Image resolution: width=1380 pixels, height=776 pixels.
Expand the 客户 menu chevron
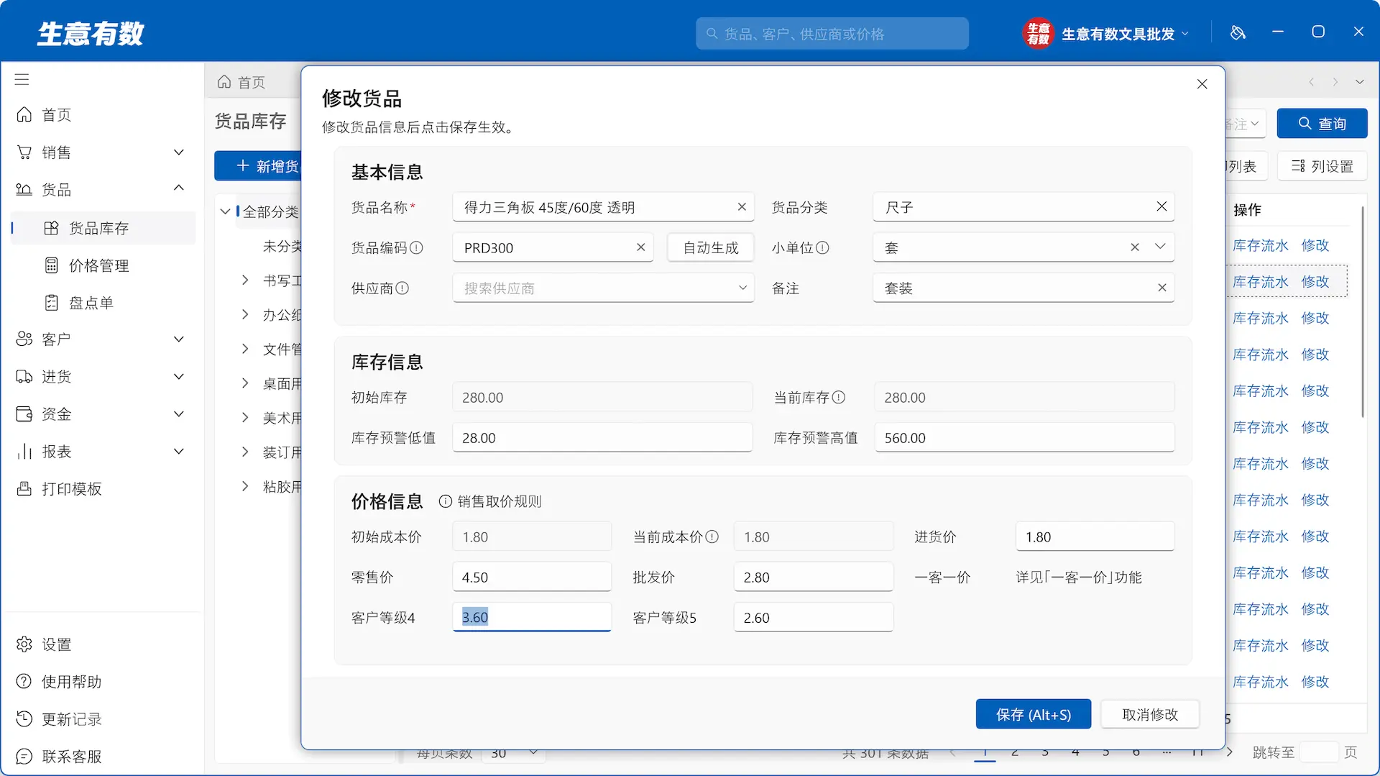coord(179,339)
